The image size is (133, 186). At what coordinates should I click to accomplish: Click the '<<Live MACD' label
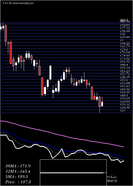(x=112, y=179)
